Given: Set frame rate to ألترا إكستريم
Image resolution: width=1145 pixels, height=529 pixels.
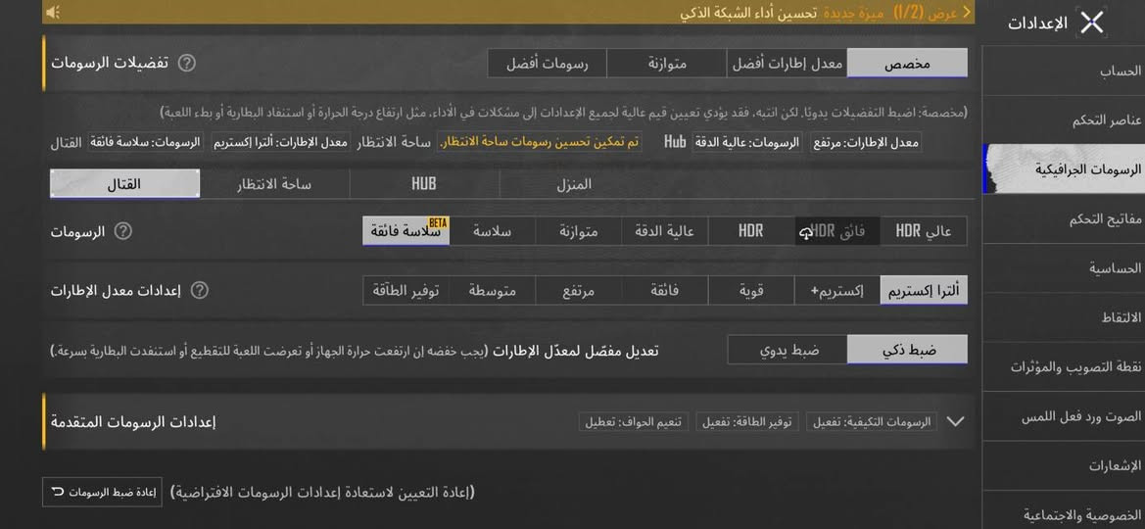Looking at the screenshot, I should coord(924,290).
